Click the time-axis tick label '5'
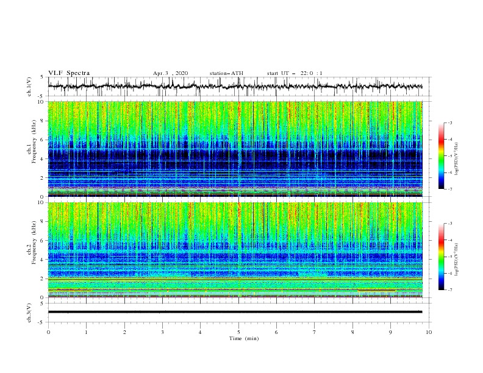 tap(238, 332)
